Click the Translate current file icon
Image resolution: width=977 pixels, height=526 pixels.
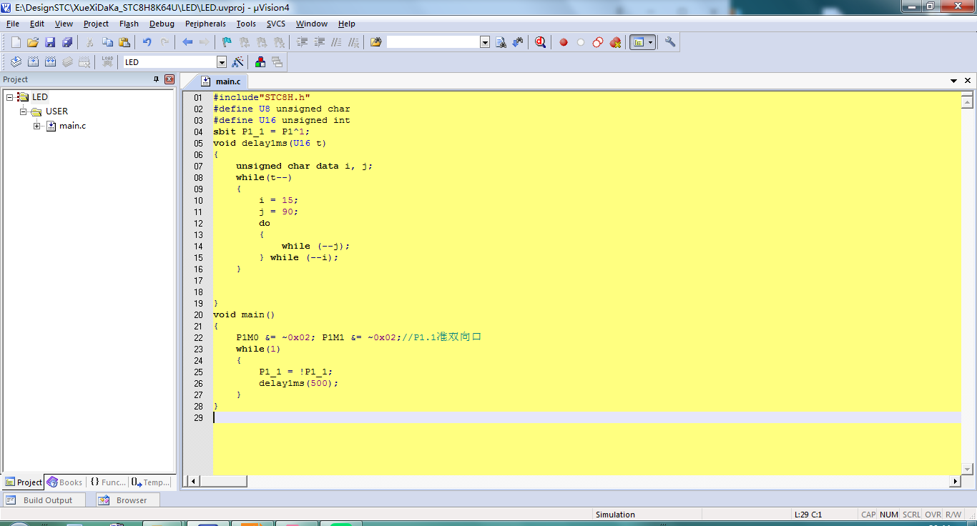(15, 62)
